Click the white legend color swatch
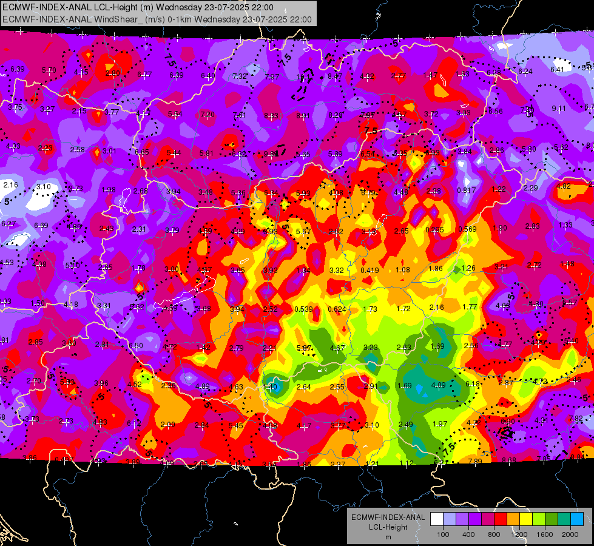The width and height of the screenshot is (594, 546). coord(437,519)
